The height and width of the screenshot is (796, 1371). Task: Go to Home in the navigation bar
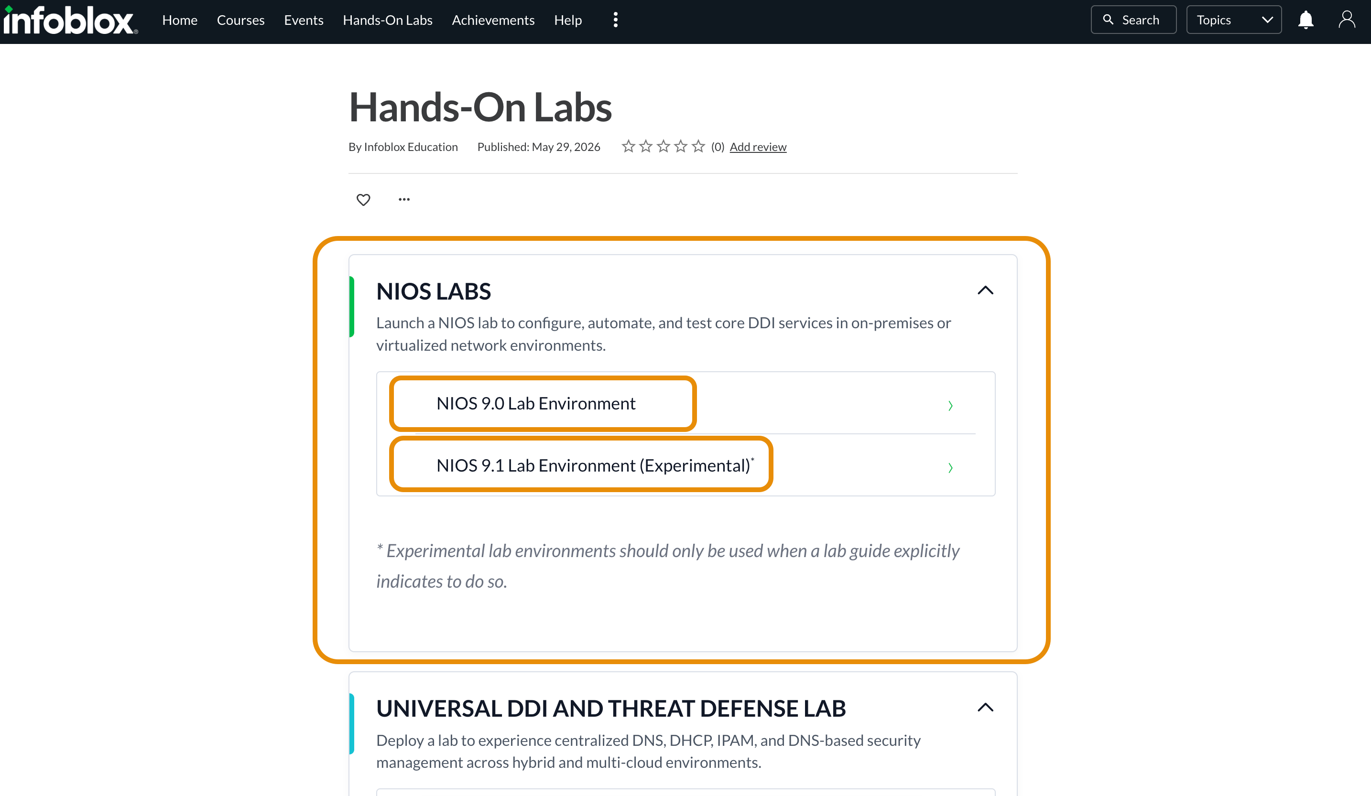pos(180,20)
